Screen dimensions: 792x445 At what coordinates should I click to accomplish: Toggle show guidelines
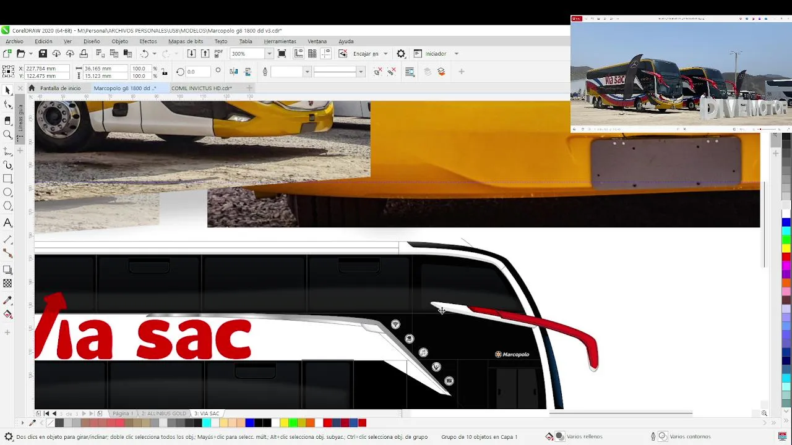click(x=326, y=54)
